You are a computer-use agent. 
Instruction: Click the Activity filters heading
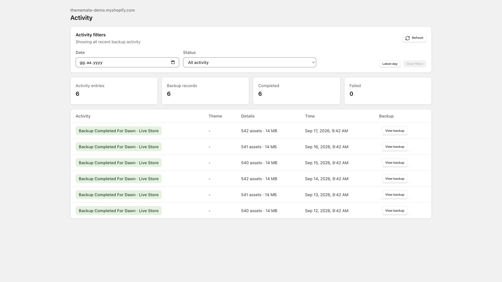pos(91,35)
